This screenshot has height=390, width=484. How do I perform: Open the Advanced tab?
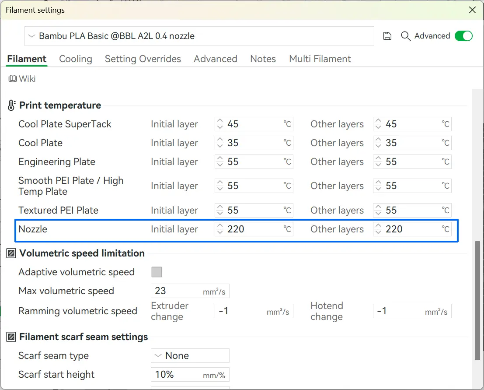[216, 59]
